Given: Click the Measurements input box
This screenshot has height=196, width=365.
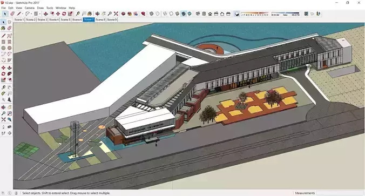Looking at the screenshot, I should (x=340, y=193).
